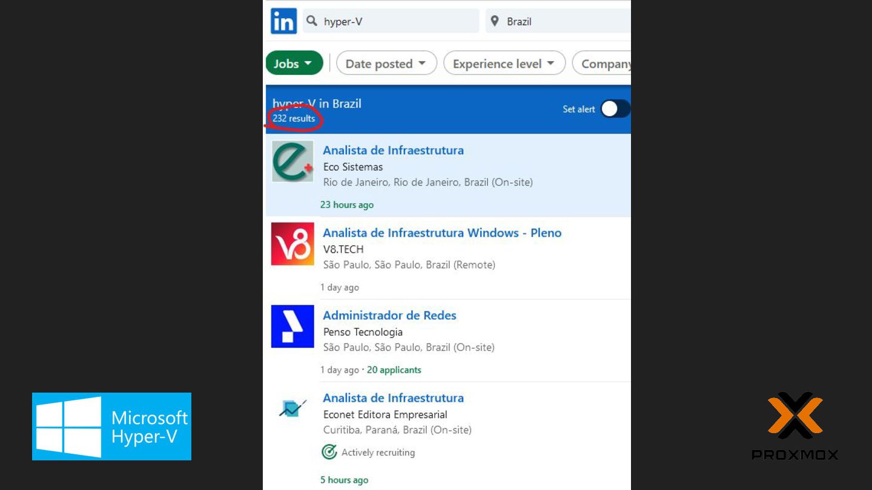872x490 pixels.
Task: Open Analista de Infraestrutura Windows - Pleno
Action: (443, 233)
